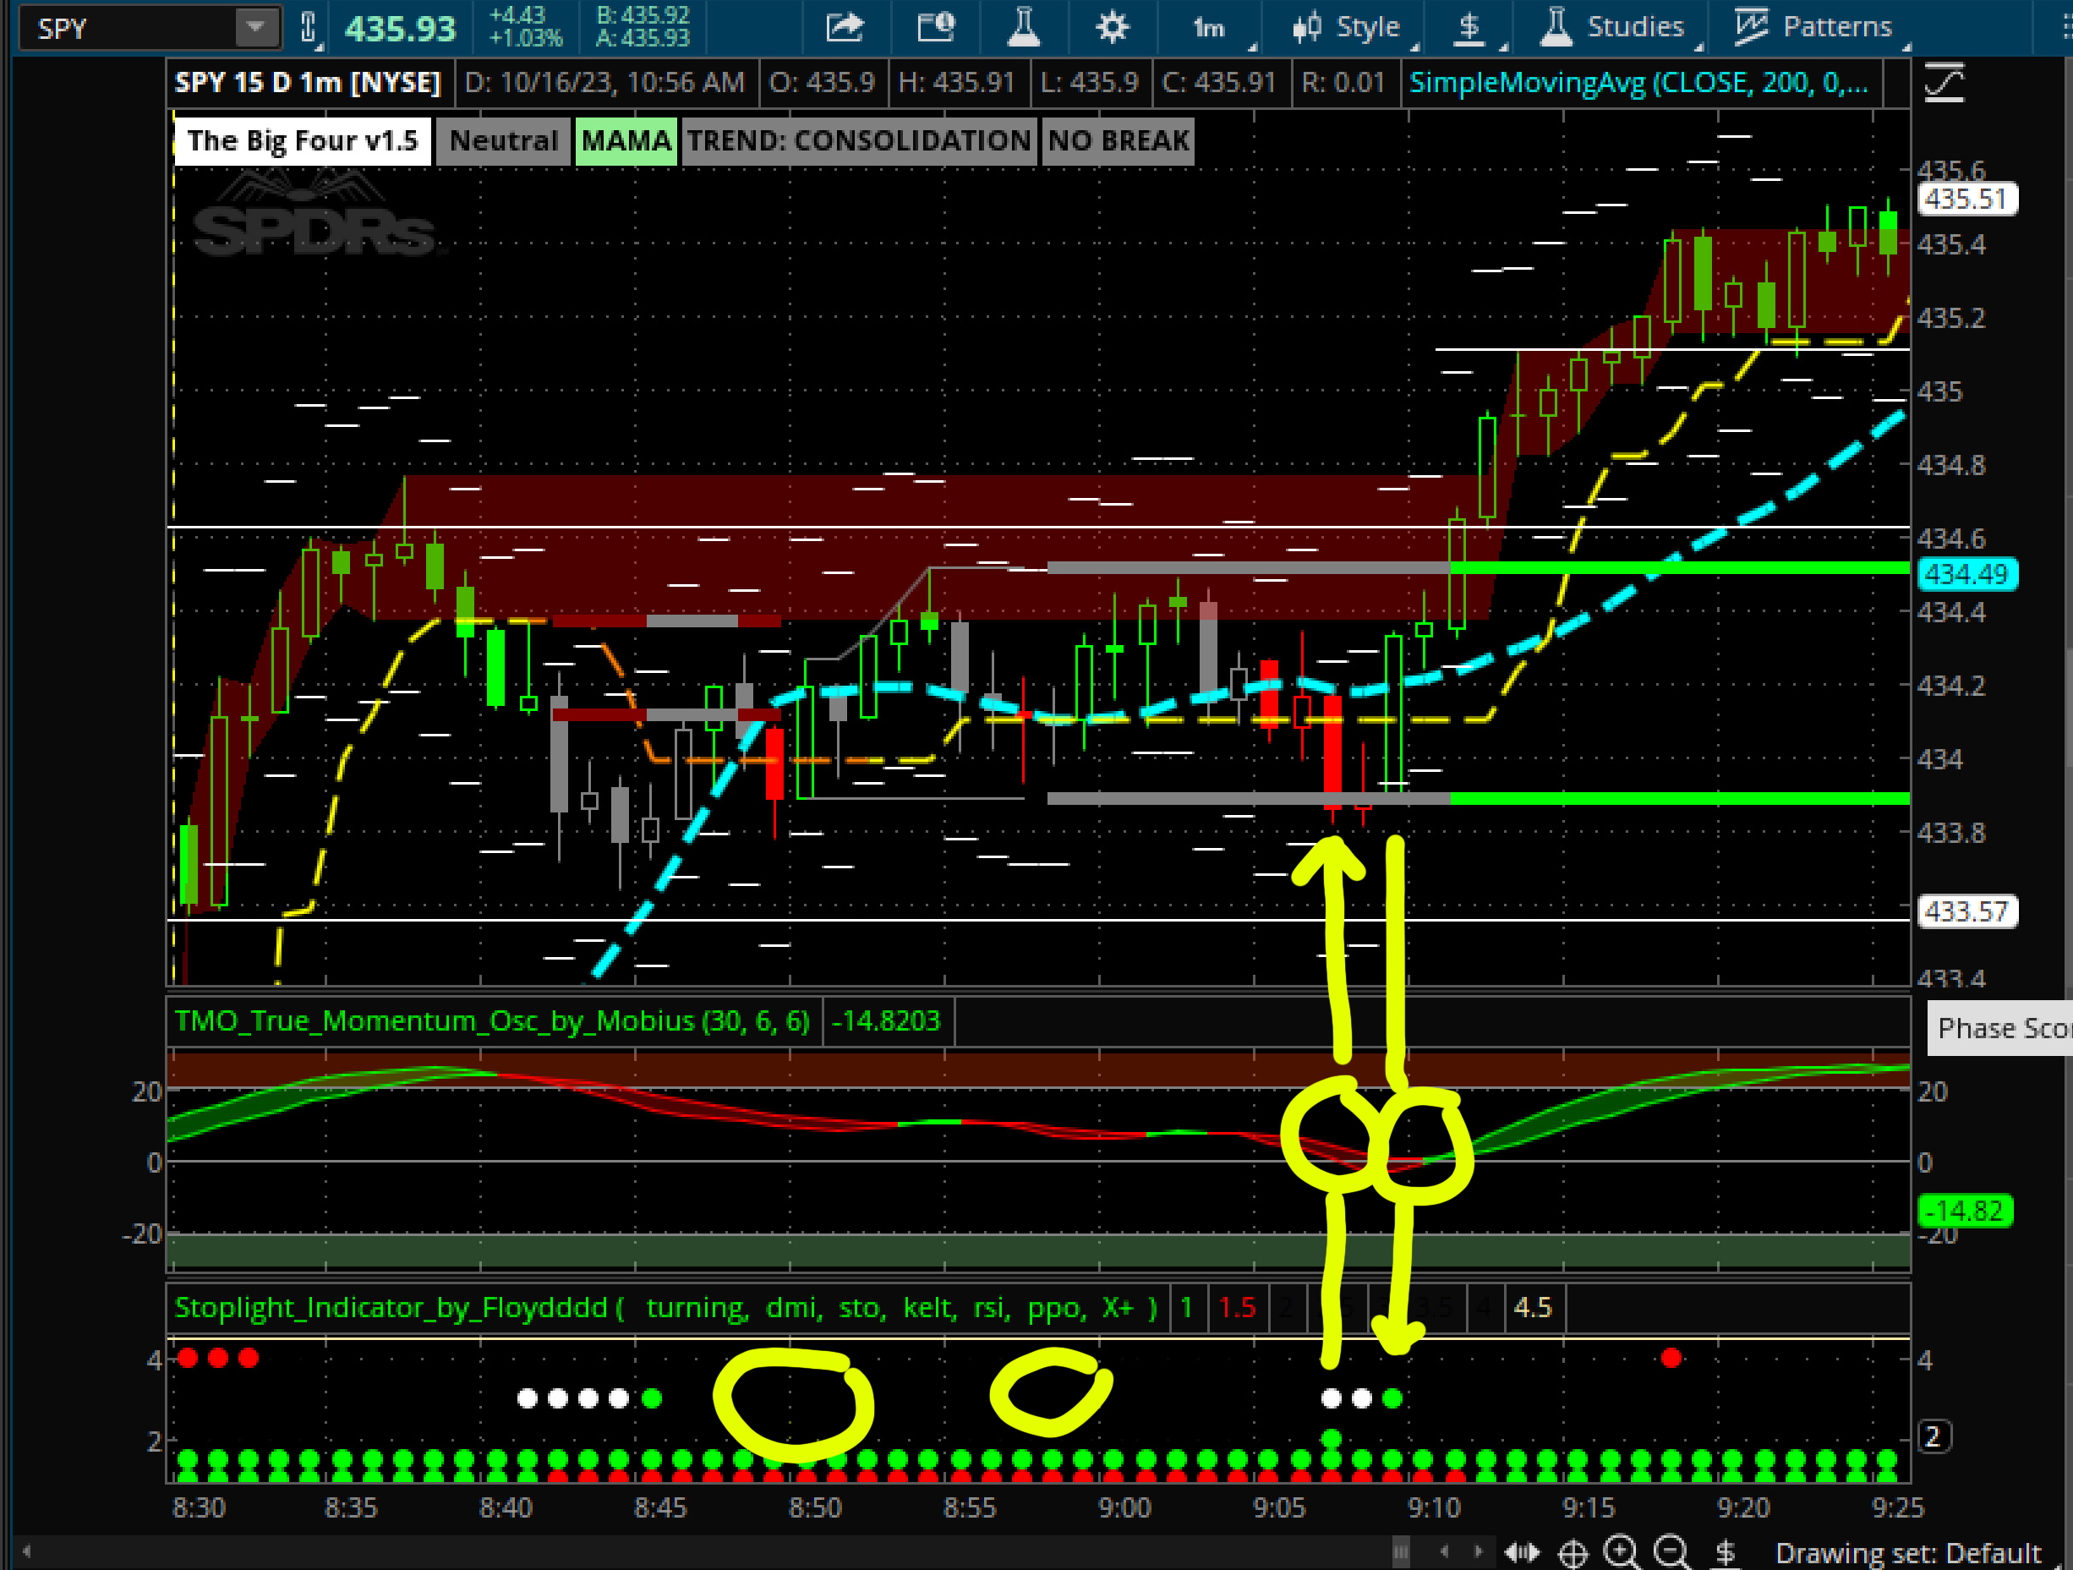Click the SimpleMovingAvg study label
2073x1570 pixels.
[x=1639, y=83]
